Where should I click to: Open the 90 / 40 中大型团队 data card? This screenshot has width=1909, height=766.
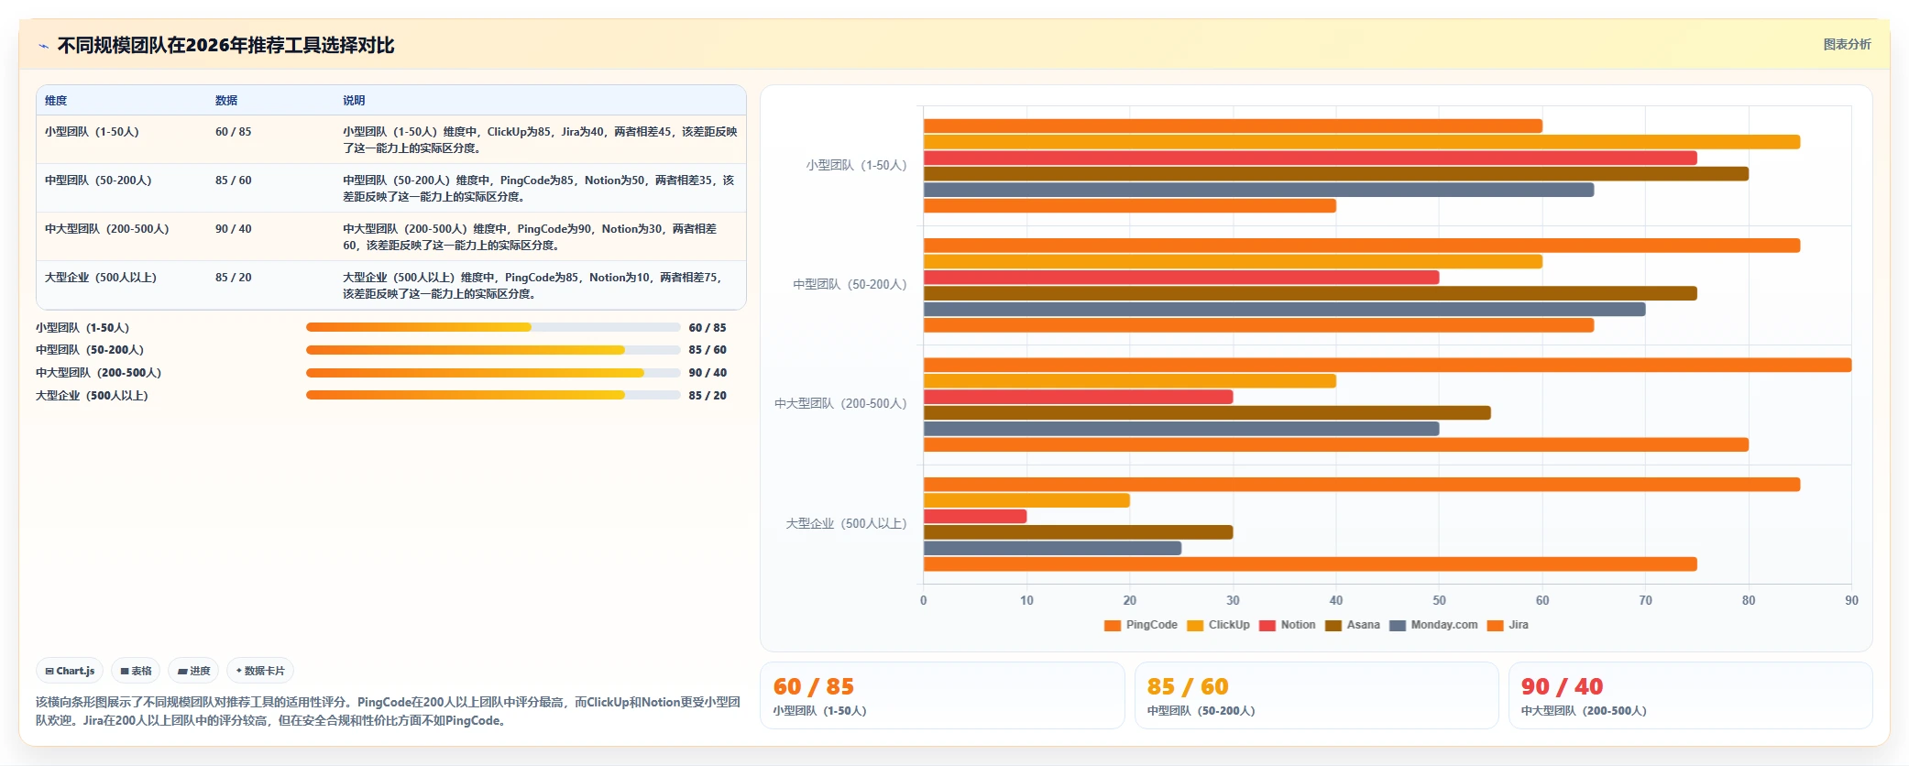click(x=1690, y=695)
